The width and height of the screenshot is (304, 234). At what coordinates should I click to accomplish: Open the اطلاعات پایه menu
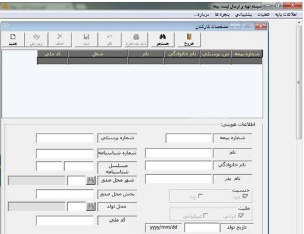[286, 14]
